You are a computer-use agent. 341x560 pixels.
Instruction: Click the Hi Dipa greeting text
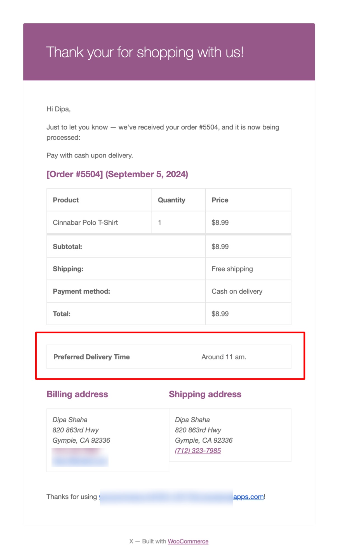58,109
